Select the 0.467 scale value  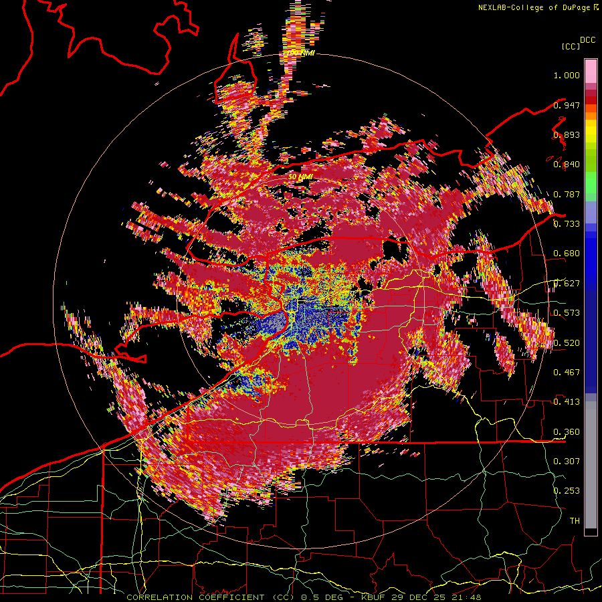coord(567,373)
